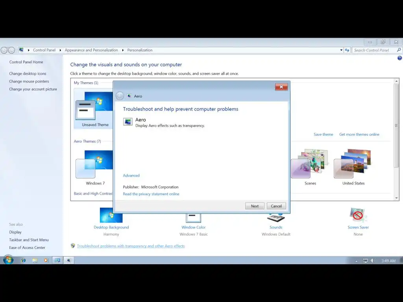Choose the Scenes theme
The height and width of the screenshot is (302, 403).
coord(310,168)
